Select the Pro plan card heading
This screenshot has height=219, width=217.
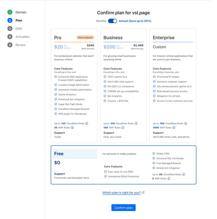coord(58,38)
